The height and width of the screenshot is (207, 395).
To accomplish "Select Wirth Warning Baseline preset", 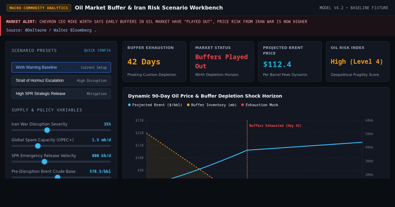I will tap(61, 67).
